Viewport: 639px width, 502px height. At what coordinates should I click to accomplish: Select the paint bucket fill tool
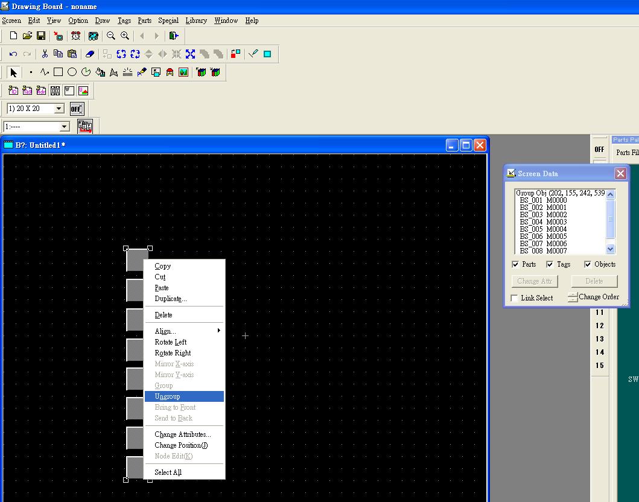100,72
